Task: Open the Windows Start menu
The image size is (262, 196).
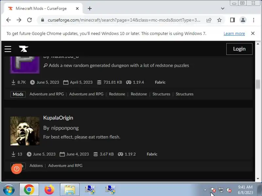Action: [x=9, y=190]
